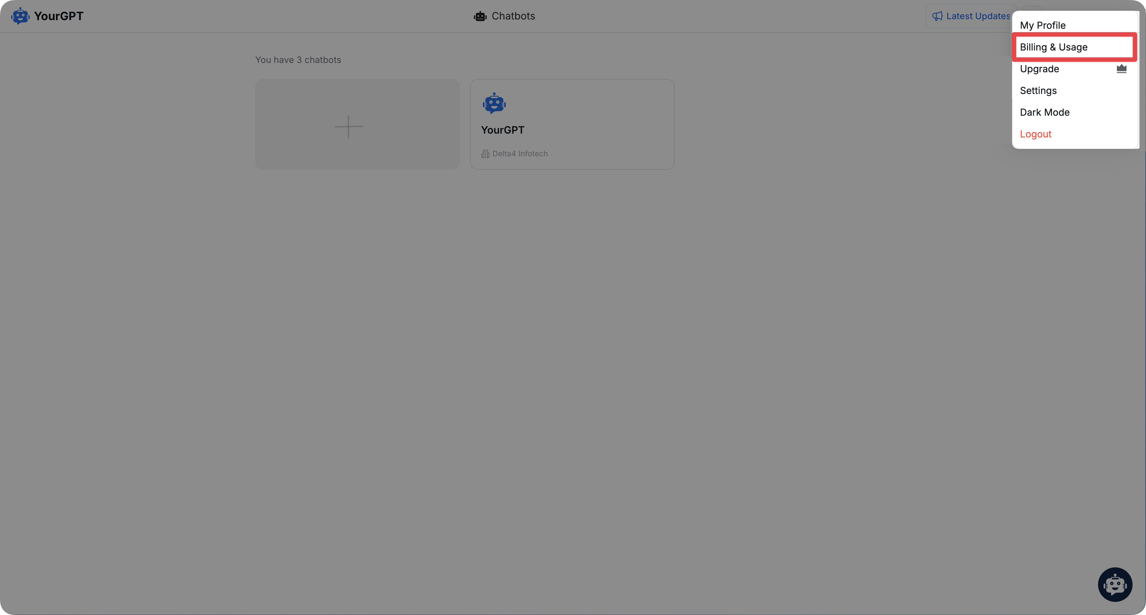The image size is (1146, 615).
Task: Click the floating chatbot widget icon
Action: 1115,584
